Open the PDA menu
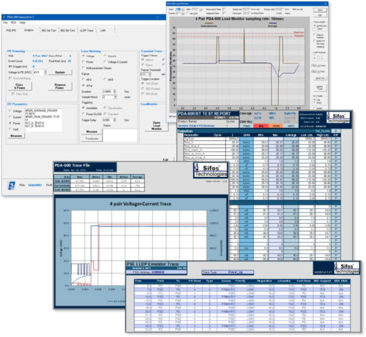The width and height of the screenshot is (366, 337). (x=13, y=23)
